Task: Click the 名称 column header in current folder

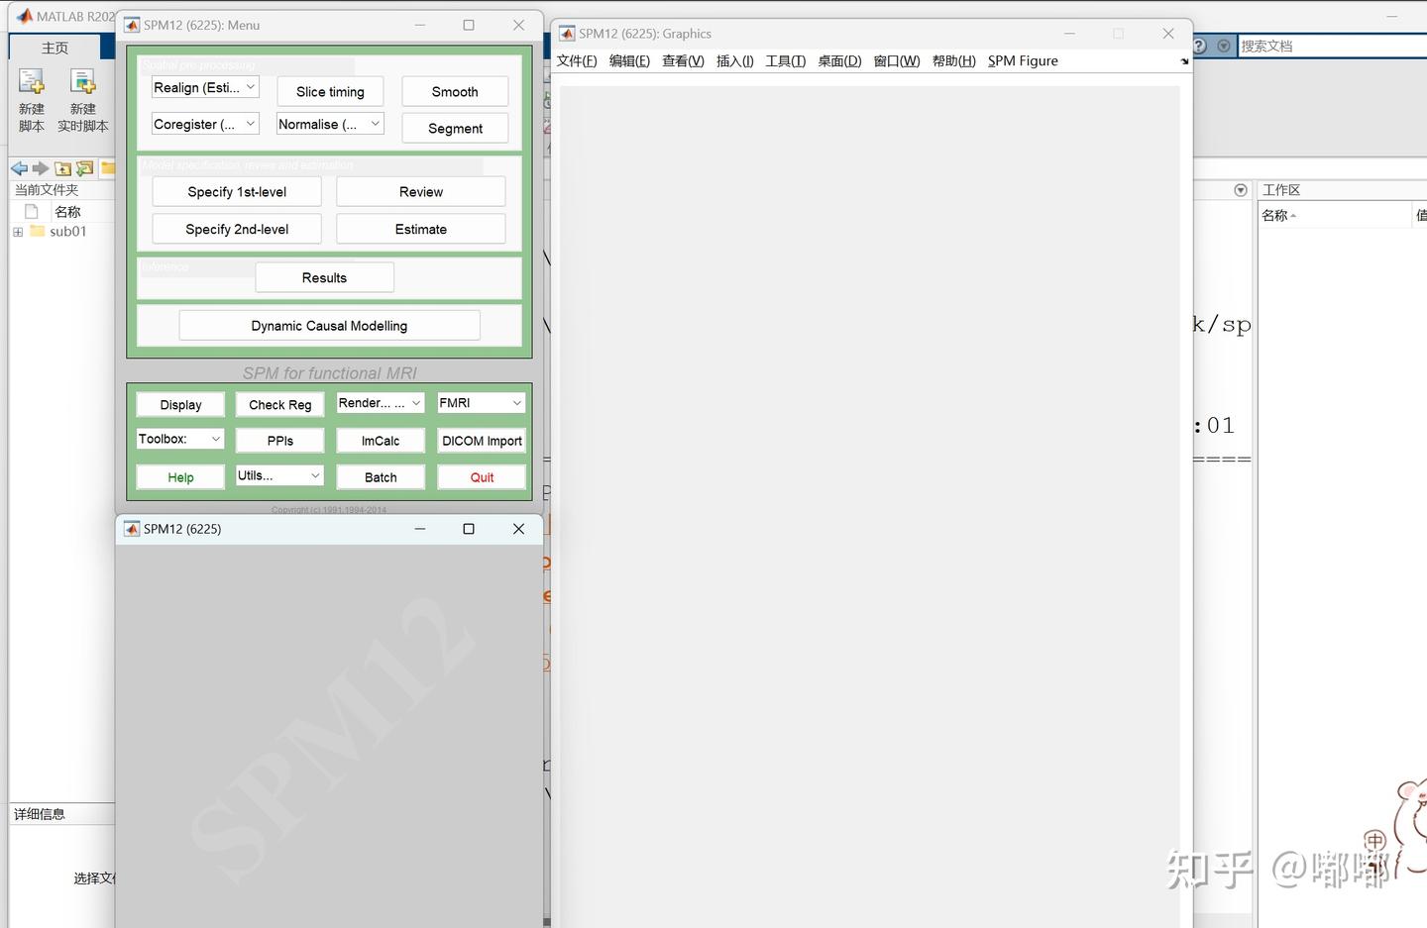Action: [67, 212]
